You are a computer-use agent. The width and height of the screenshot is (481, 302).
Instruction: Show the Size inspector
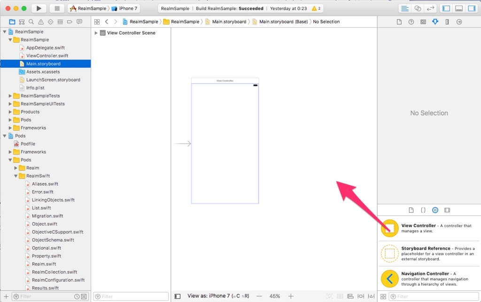tap(447, 22)
